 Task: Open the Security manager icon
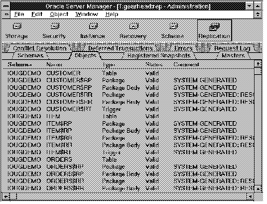pyautogui.click(x=54, y=31)
